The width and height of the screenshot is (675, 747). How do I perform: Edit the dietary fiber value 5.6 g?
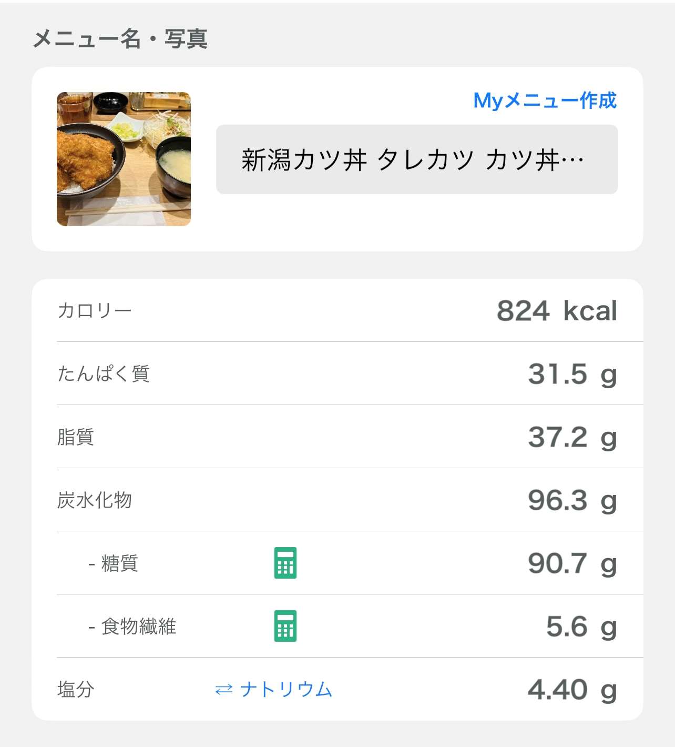pyautogui.click(x=581, y=627)
